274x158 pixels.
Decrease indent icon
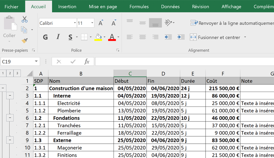click(168, 37)
